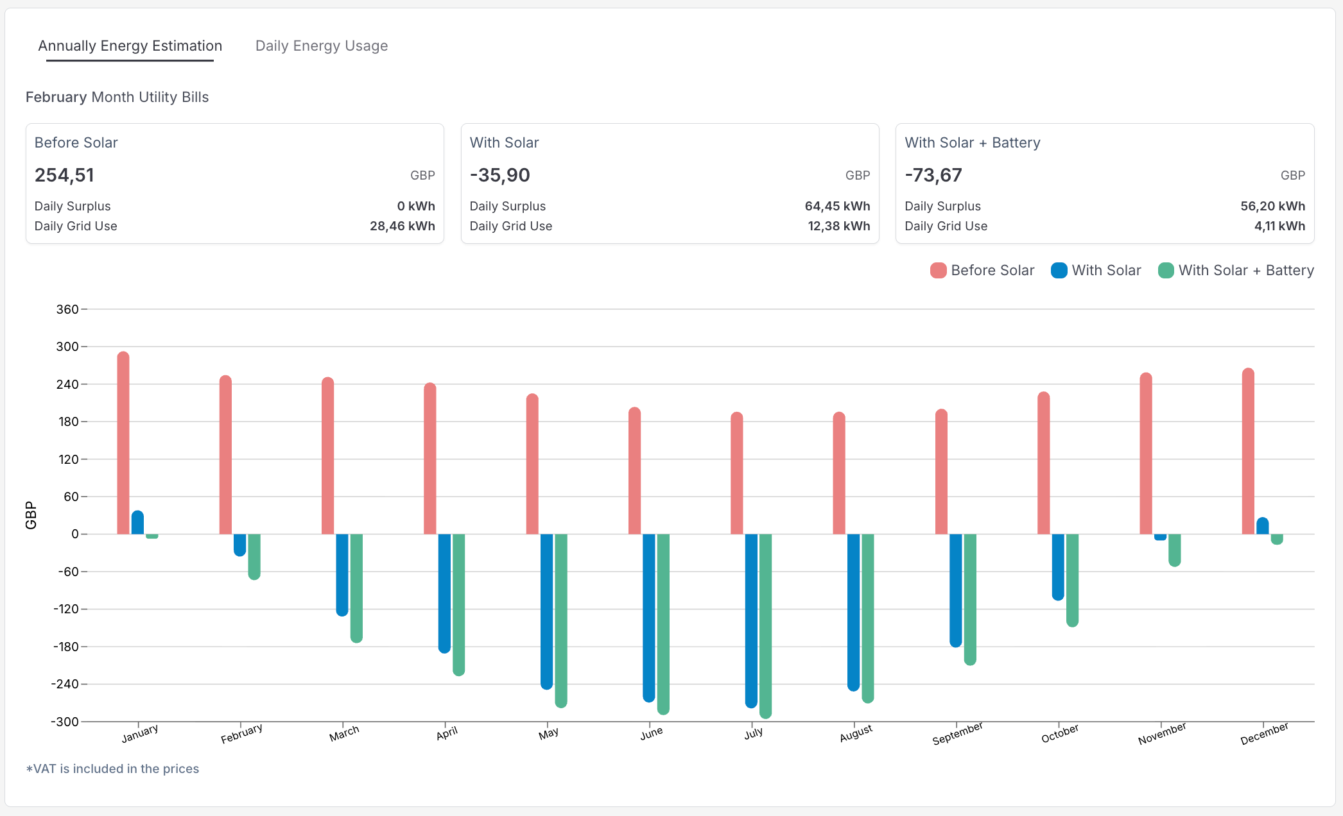Click the September axis label
The height and width of the screenshot is (816, 1343).
[957, 733]
